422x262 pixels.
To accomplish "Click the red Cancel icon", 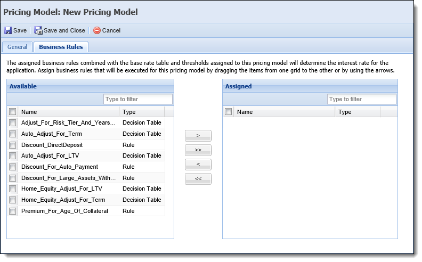I will point(97,30).
